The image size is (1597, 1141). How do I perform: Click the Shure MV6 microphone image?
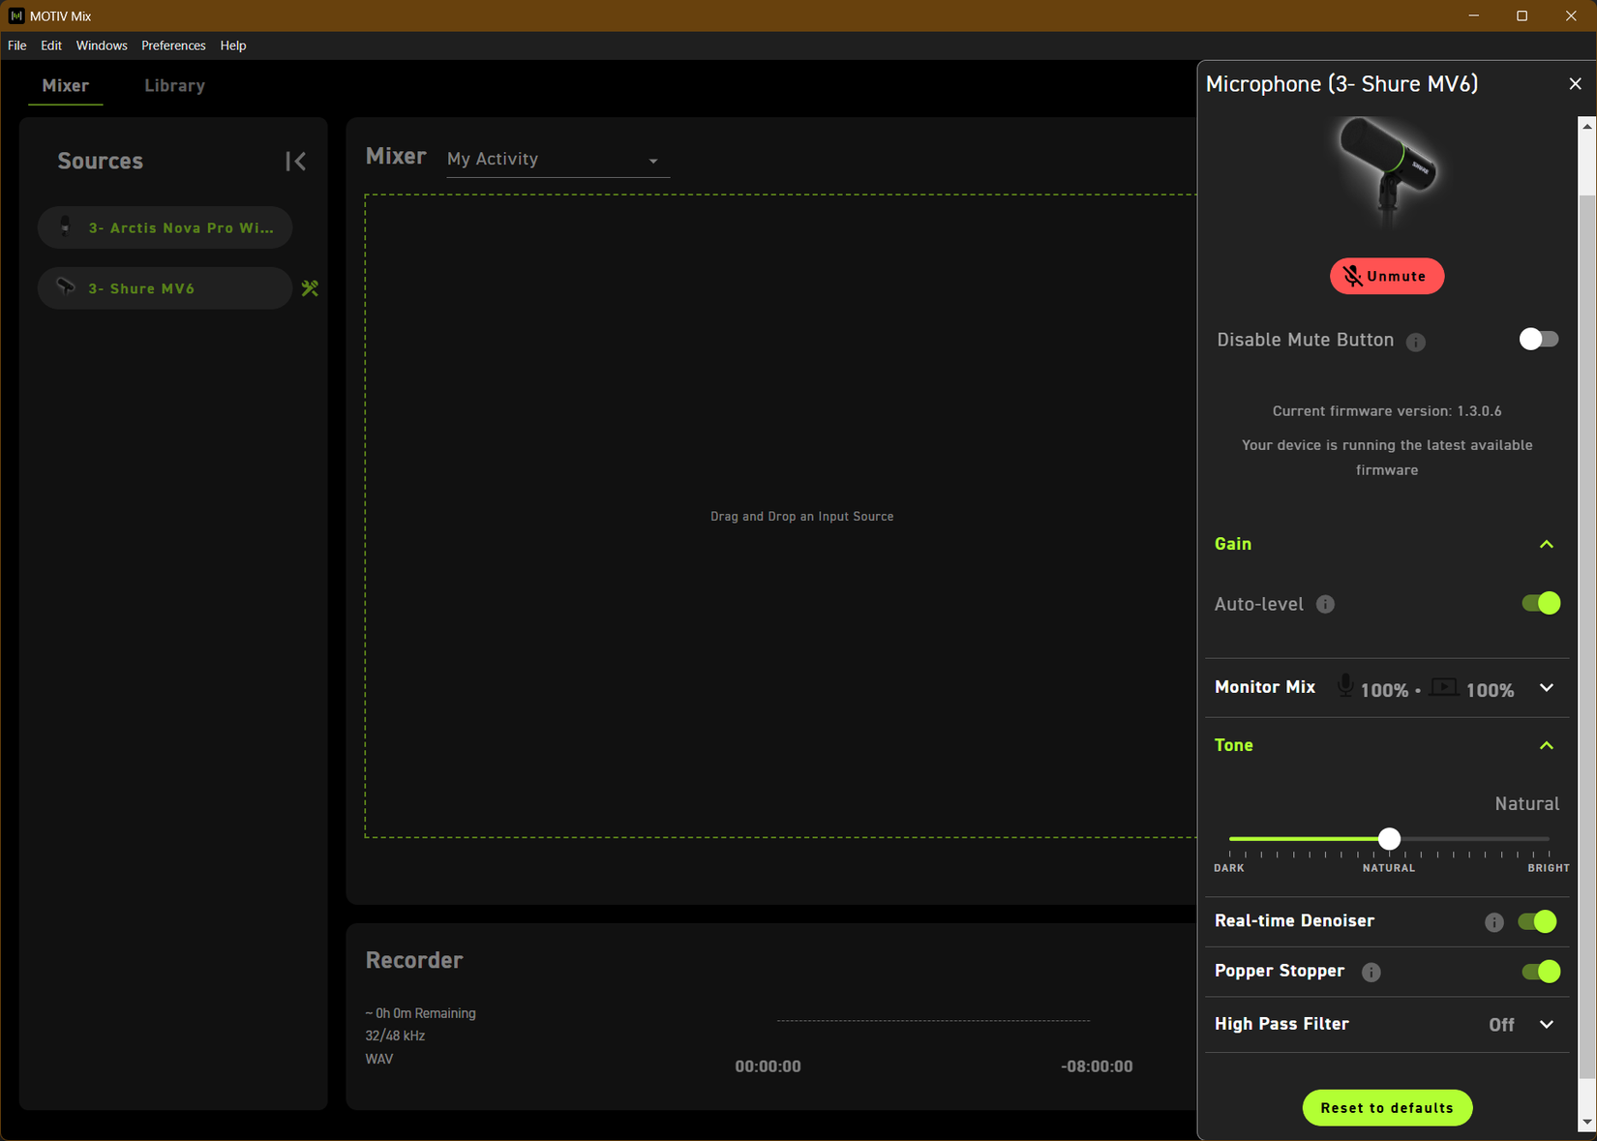1387,171
